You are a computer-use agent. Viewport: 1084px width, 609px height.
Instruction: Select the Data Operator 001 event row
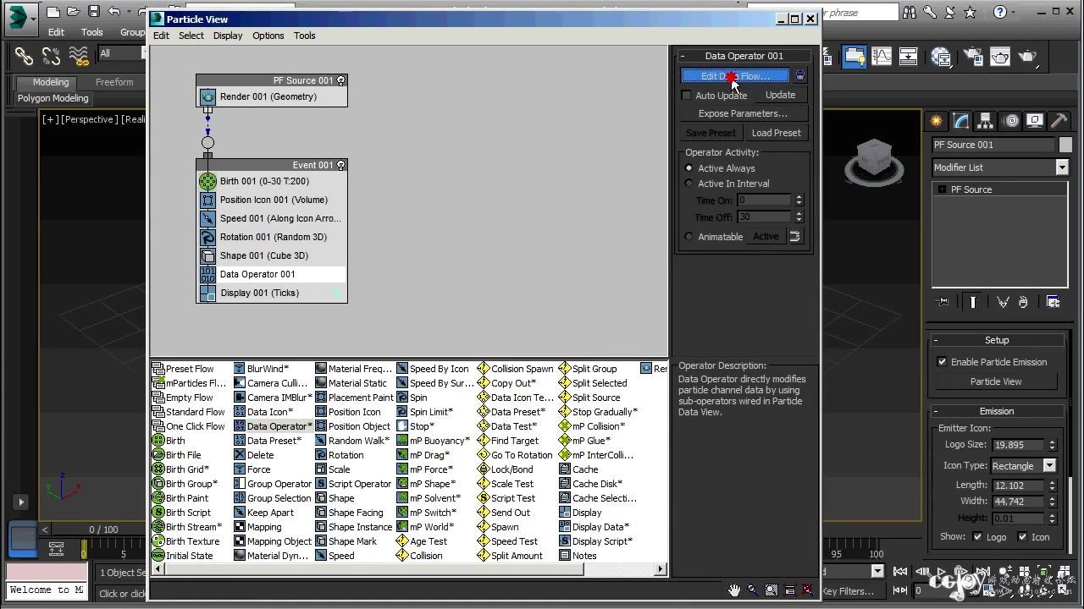pos(272,274)
